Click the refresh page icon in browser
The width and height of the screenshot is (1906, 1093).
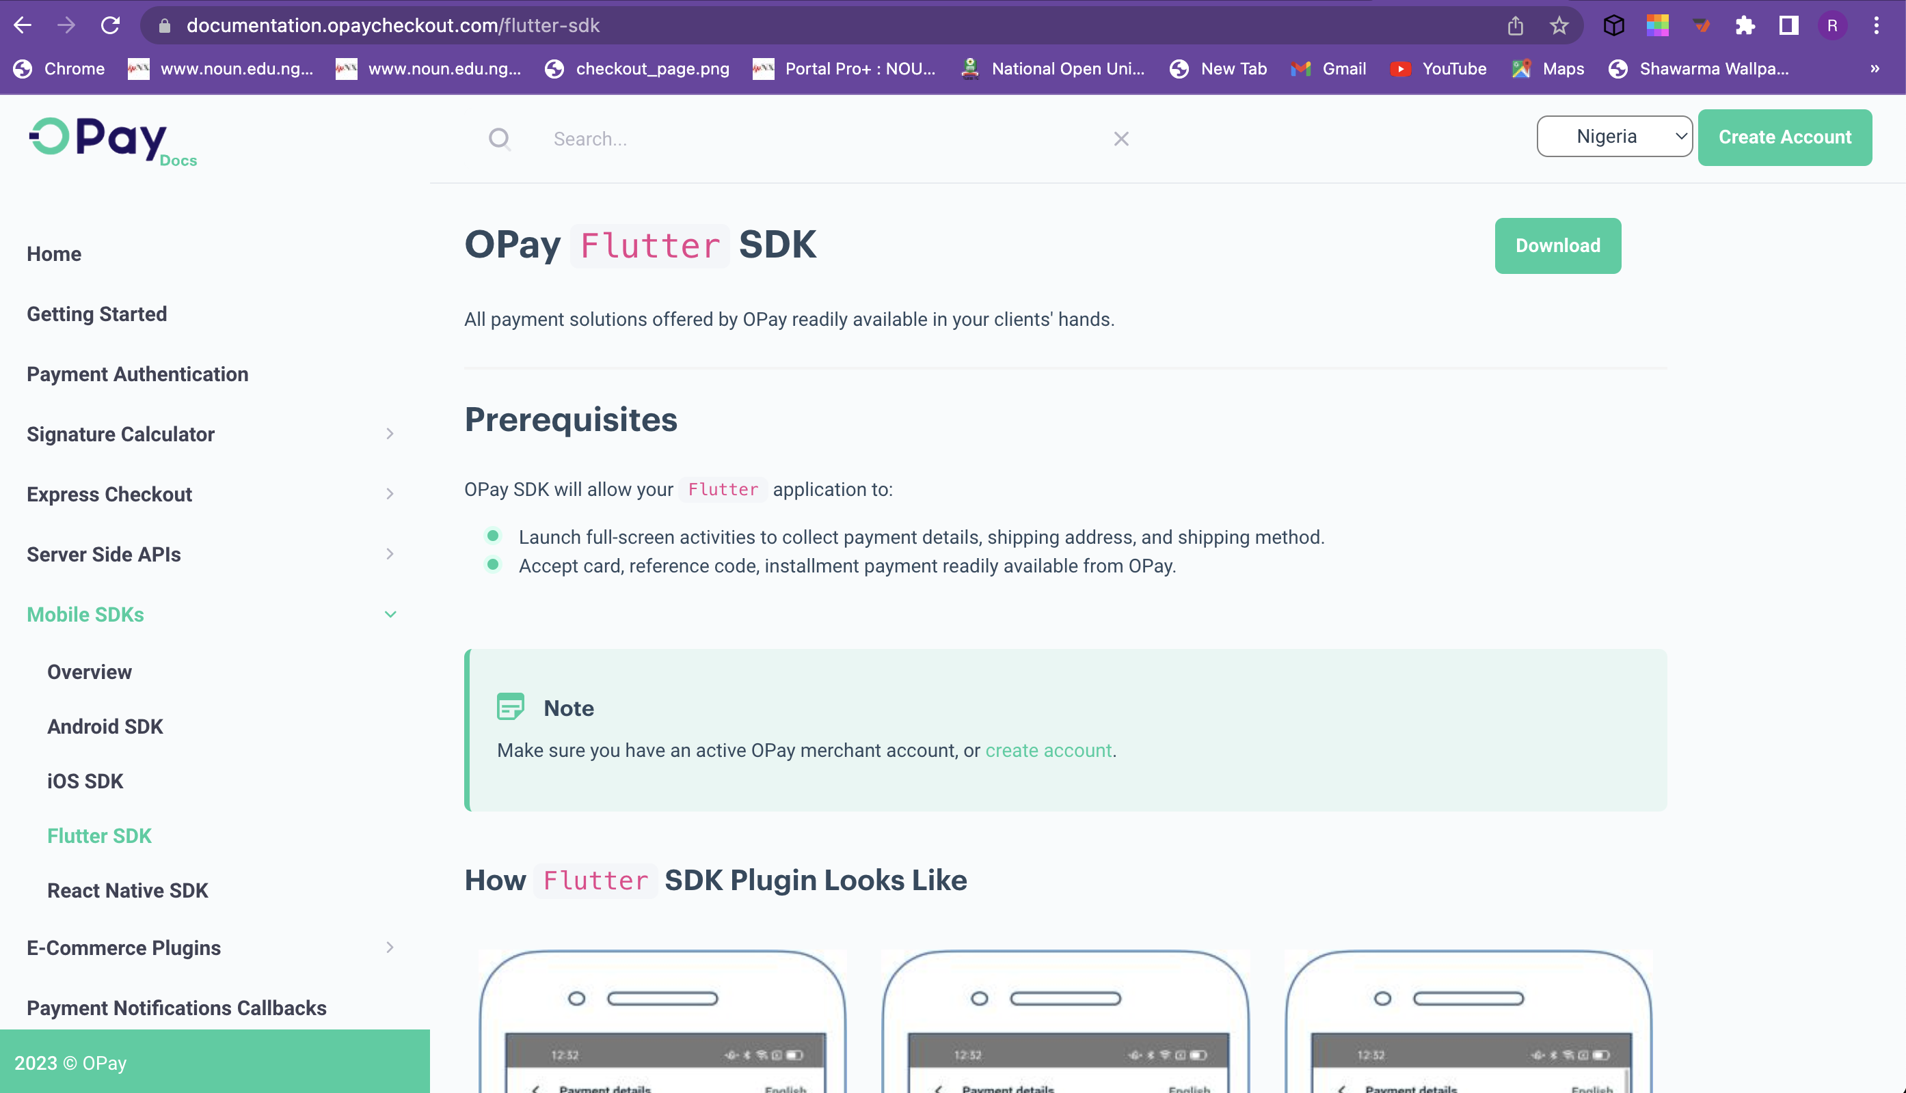point(111,25)
